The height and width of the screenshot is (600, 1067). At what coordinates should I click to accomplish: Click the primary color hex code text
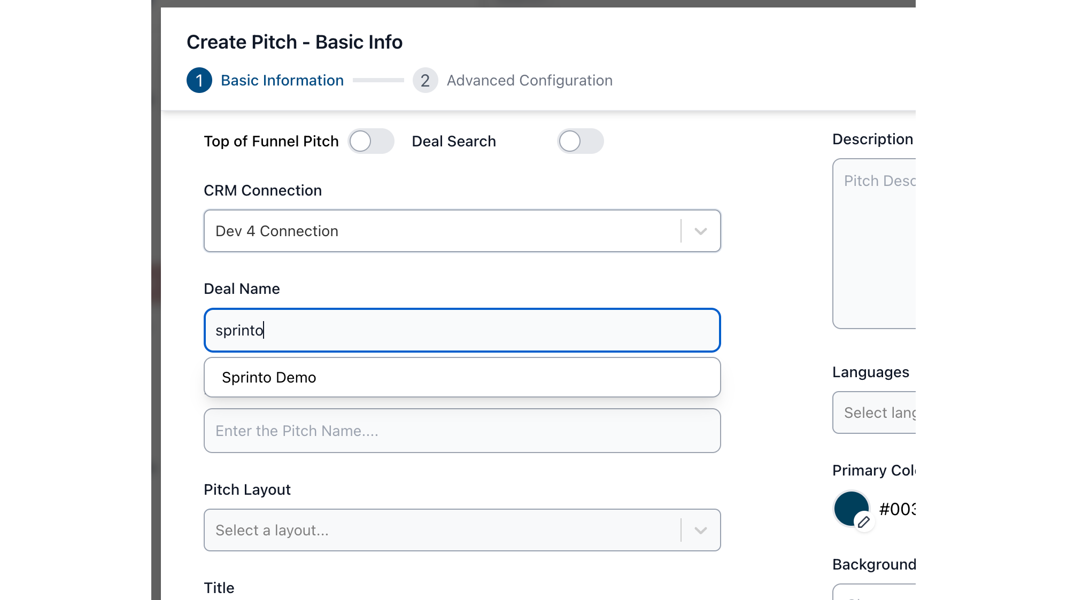pos(897,509)
